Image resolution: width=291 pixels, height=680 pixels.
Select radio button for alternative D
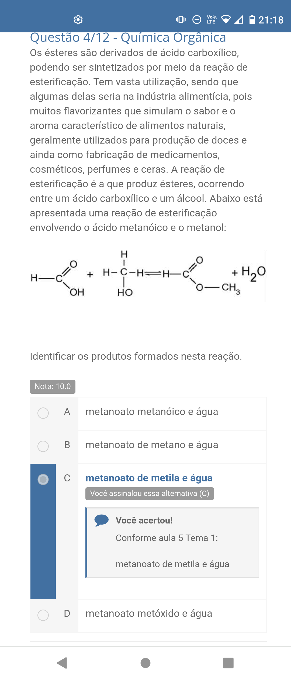tap(43, 615)
